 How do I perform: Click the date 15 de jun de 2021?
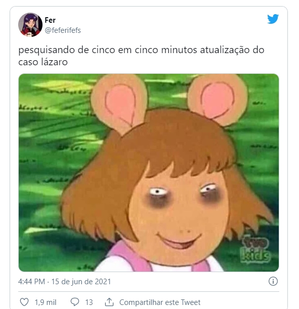tap(81, 281)
